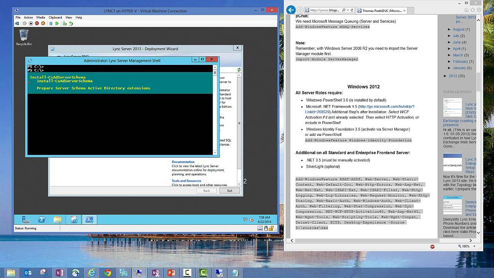Image resolution: width=494 pixels, height=278 pixels.
Task: Expand 2012 archive in blog sidebar
Action: pyautogui.click(x=445, y=76)
